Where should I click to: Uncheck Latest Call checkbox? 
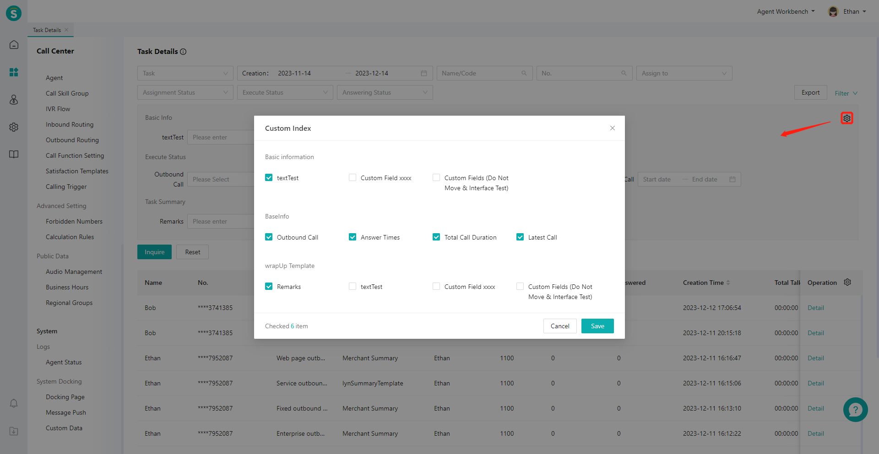point(520,237)
